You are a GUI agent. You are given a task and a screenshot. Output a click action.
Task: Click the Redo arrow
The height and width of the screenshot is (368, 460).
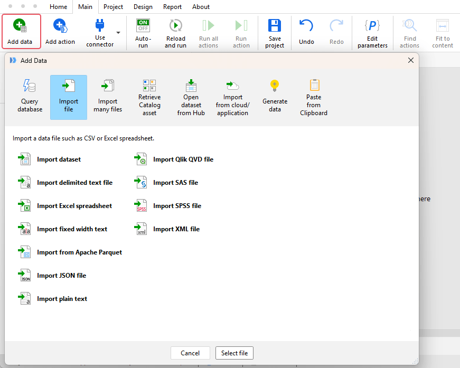[336, 25]
